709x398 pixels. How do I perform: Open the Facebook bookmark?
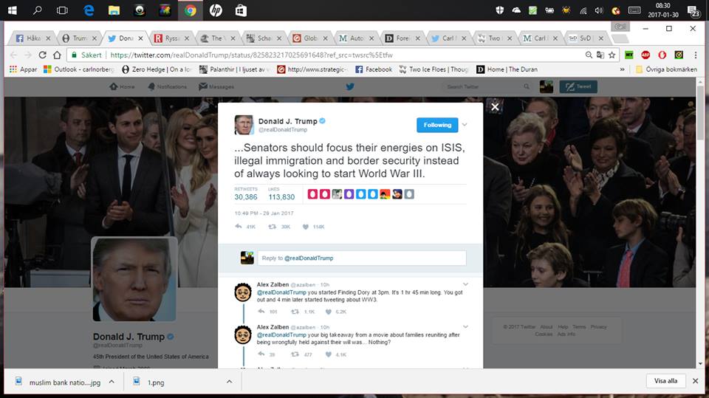click(x=374, y=69)
